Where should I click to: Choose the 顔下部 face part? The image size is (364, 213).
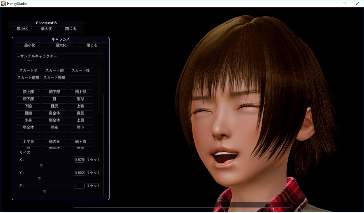(x=55, y=92)
